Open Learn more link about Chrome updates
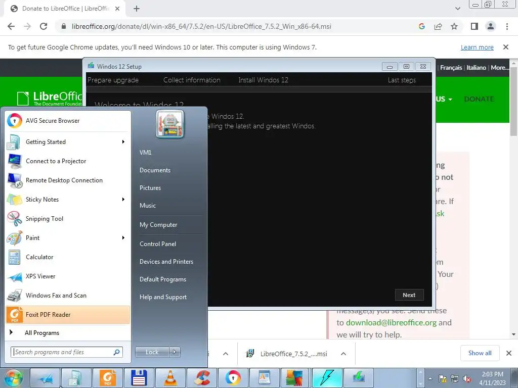The image size is (518, 388). pos(477,47)
